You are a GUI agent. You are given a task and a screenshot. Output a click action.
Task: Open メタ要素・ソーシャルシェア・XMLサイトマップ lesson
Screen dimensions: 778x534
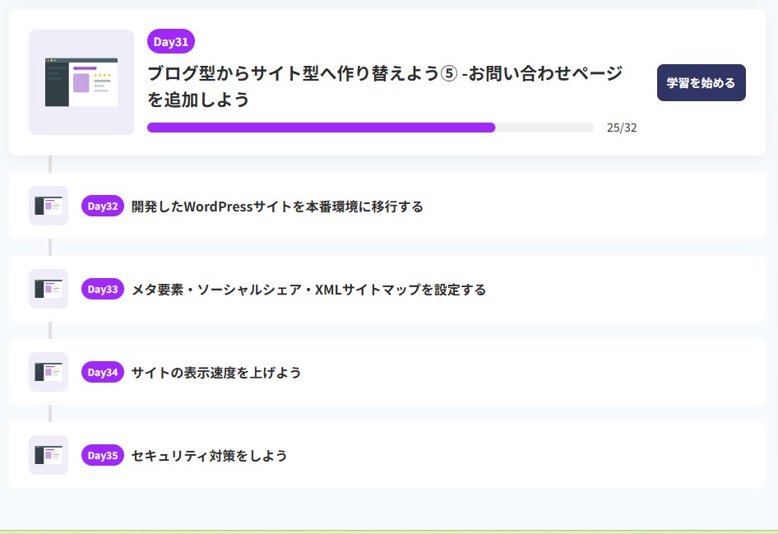coord(308,290)
